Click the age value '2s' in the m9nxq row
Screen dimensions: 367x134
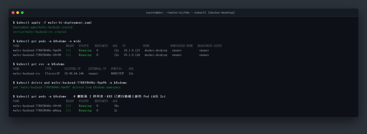[116, 110]
